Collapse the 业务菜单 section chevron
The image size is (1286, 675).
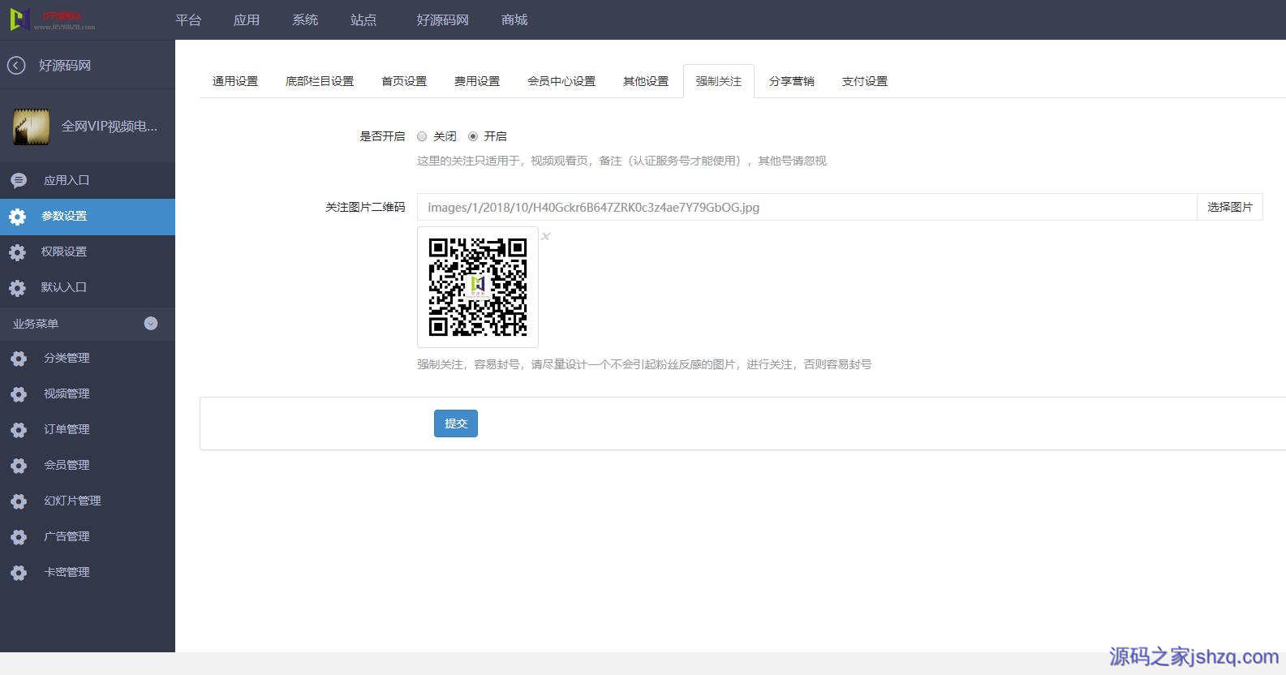point(151,324)
